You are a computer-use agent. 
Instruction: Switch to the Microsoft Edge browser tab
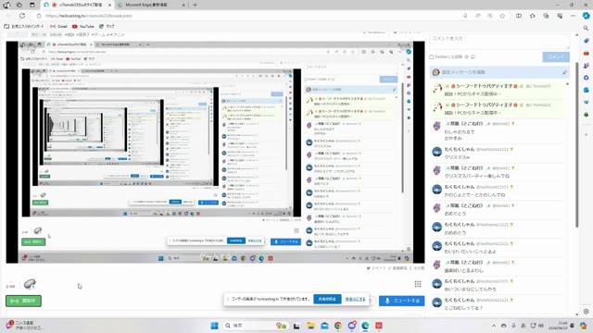click(151, 5)
